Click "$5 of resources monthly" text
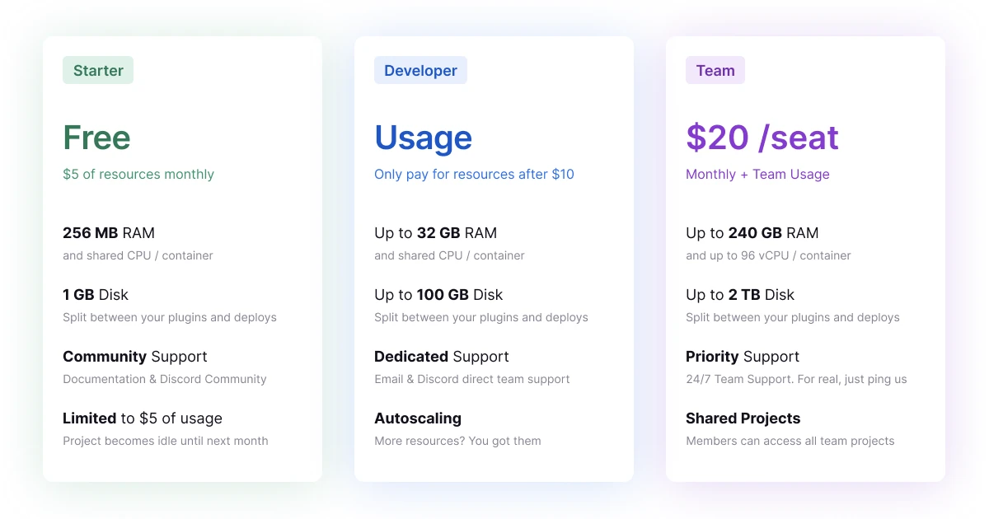989x519 pixels. [x=138, y=174]
